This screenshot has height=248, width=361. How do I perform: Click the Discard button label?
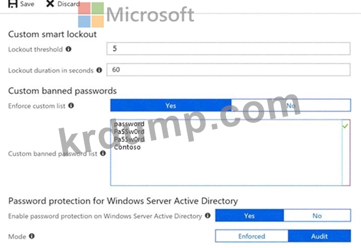pos(69,4)
